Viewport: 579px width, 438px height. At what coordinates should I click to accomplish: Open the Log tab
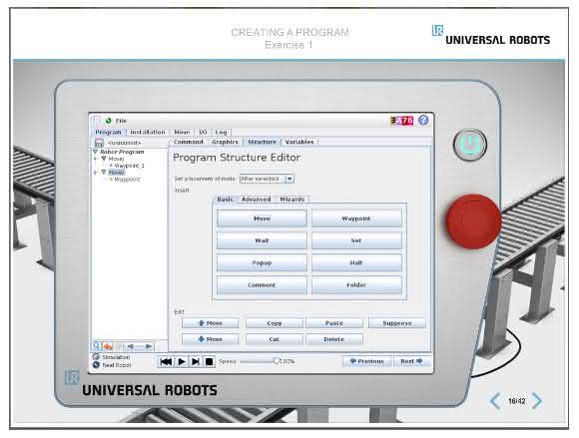pos(221,132)
